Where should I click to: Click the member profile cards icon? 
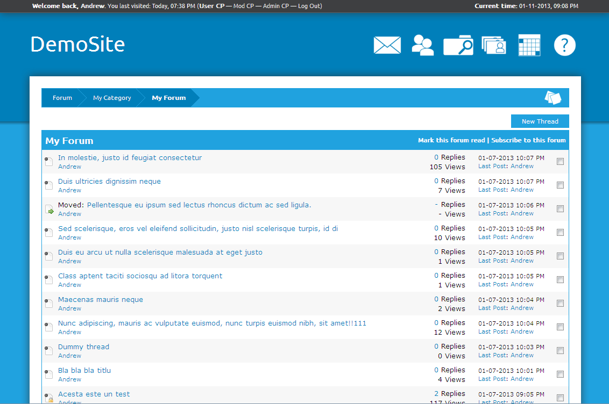[494, 46]
